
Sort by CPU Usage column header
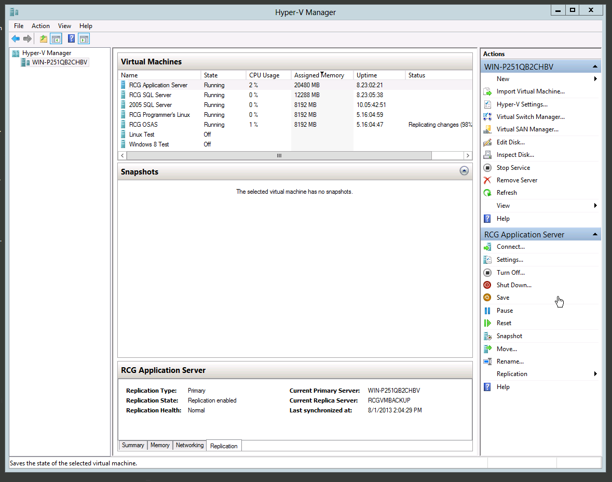[x=268, y=75]
